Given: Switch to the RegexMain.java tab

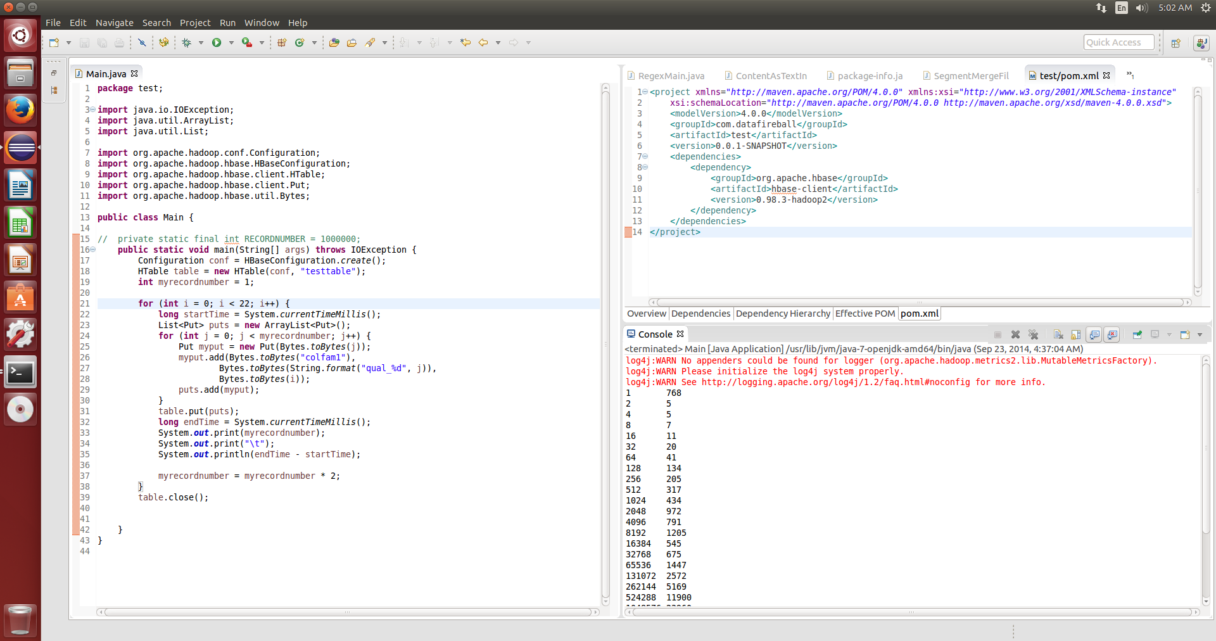Looking at the screenshot, I should [x=671, y=76].
